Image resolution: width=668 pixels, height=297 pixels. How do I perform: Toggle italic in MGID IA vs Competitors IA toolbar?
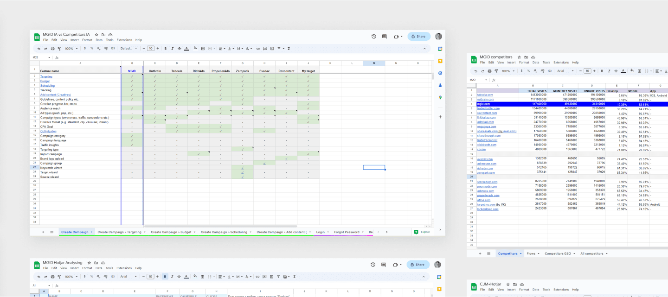pyautogui.click(x=172, y=48)
